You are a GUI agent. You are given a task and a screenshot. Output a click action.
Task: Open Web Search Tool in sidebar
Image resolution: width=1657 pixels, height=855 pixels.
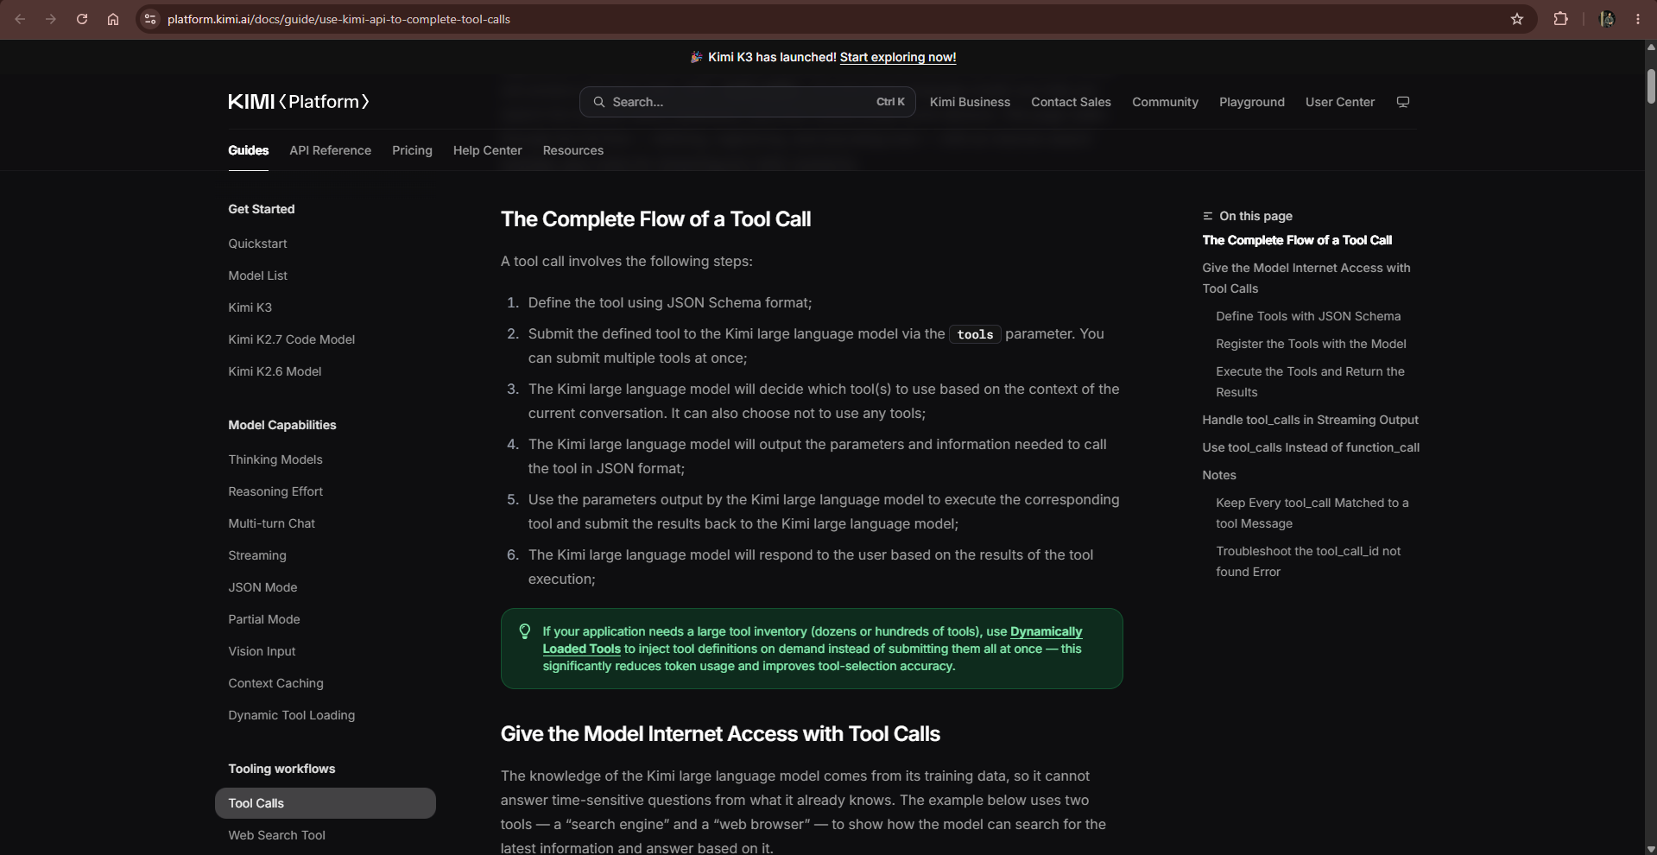click(x=276, y=835)
